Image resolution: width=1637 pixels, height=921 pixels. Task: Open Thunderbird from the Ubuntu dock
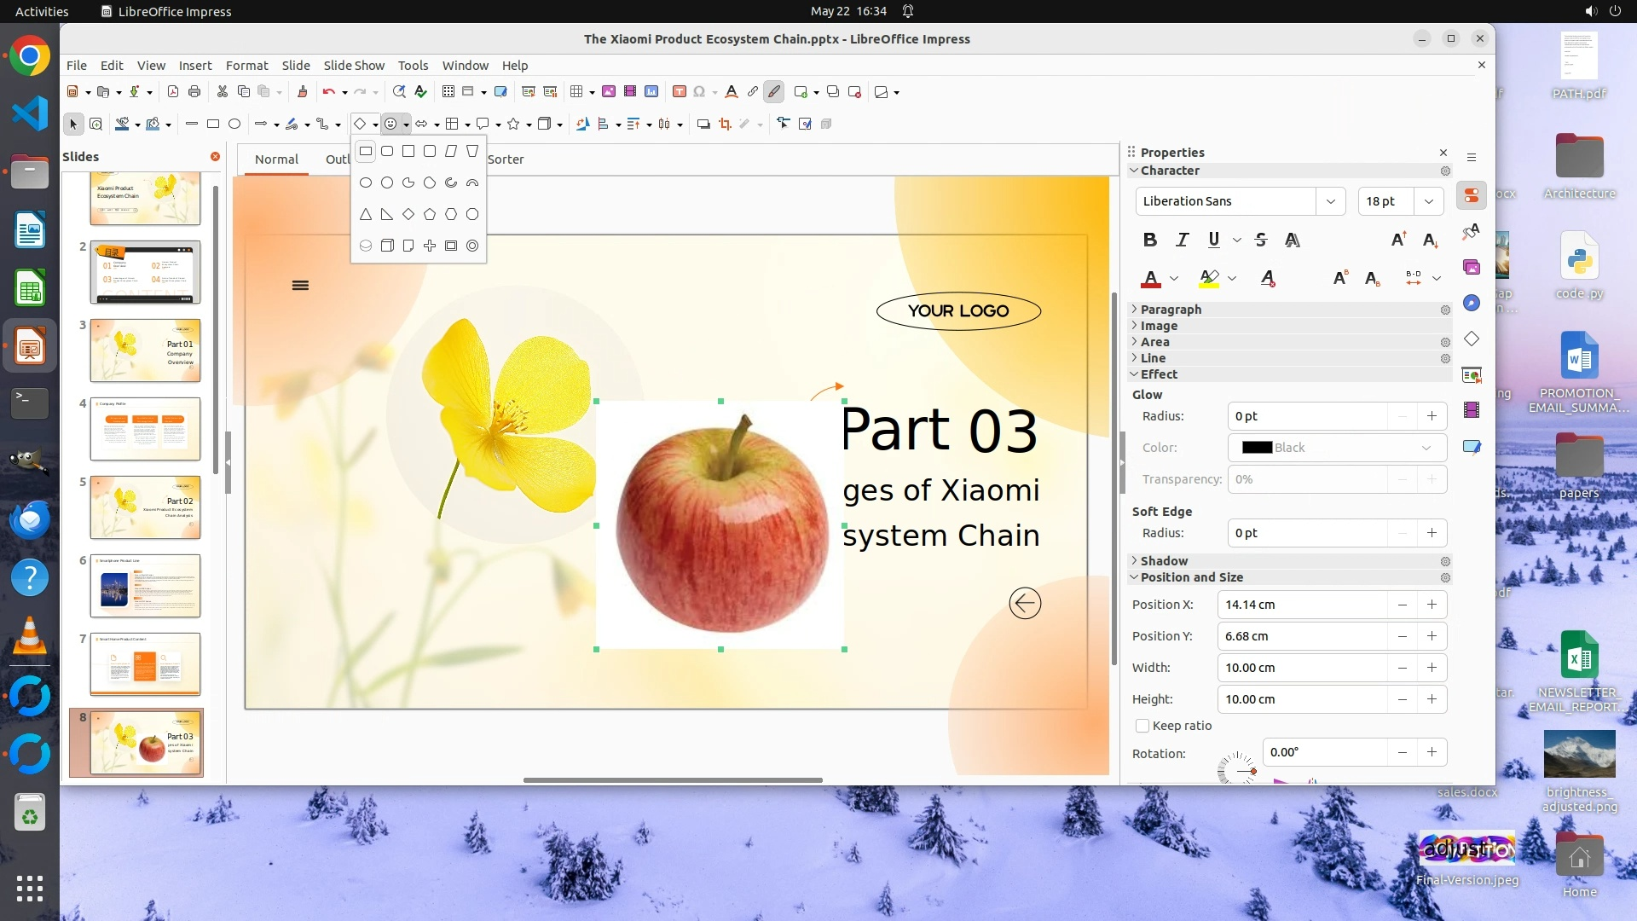[30, 519]
